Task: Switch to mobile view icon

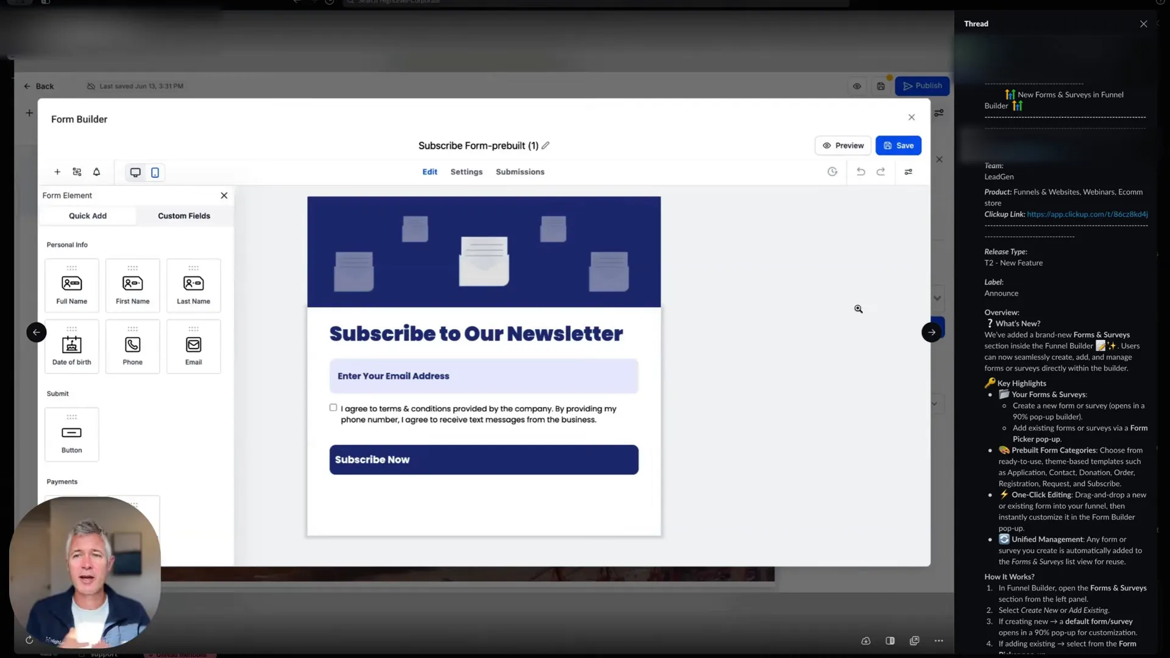Action: (x=155, y=172)
